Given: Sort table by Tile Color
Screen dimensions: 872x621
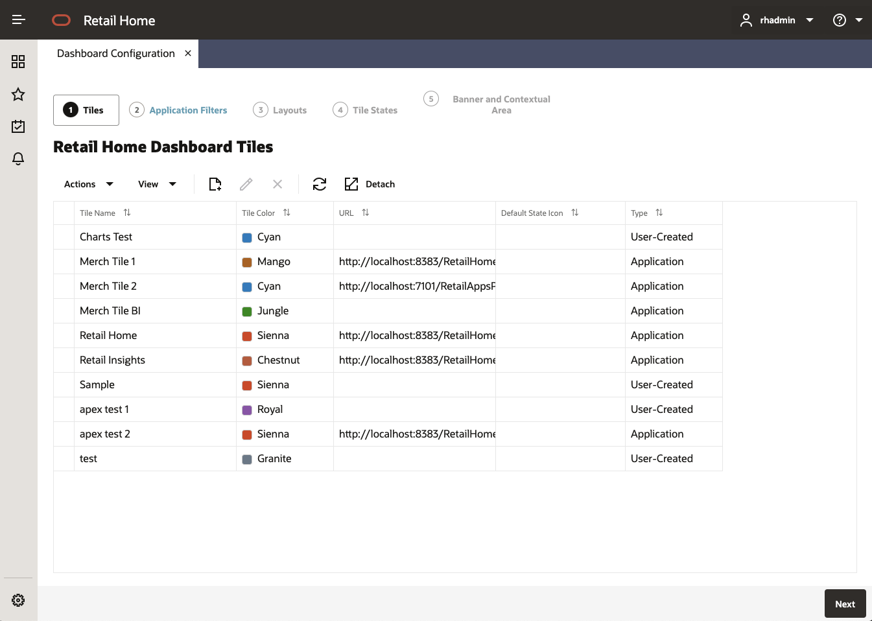Looking at the screenshot, I should coord(287,213).
